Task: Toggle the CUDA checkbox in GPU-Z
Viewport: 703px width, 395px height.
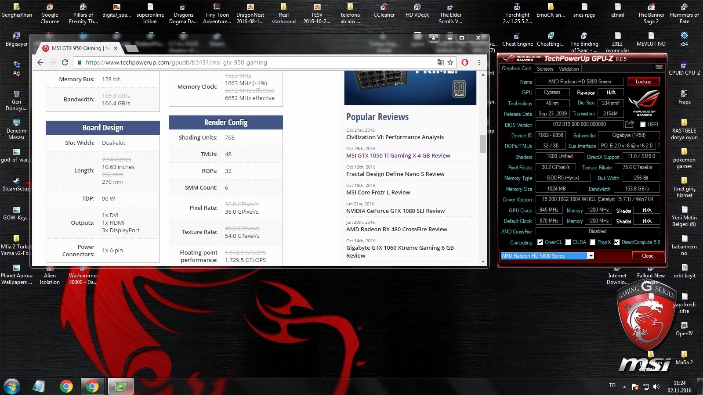Action: (568, 242)
